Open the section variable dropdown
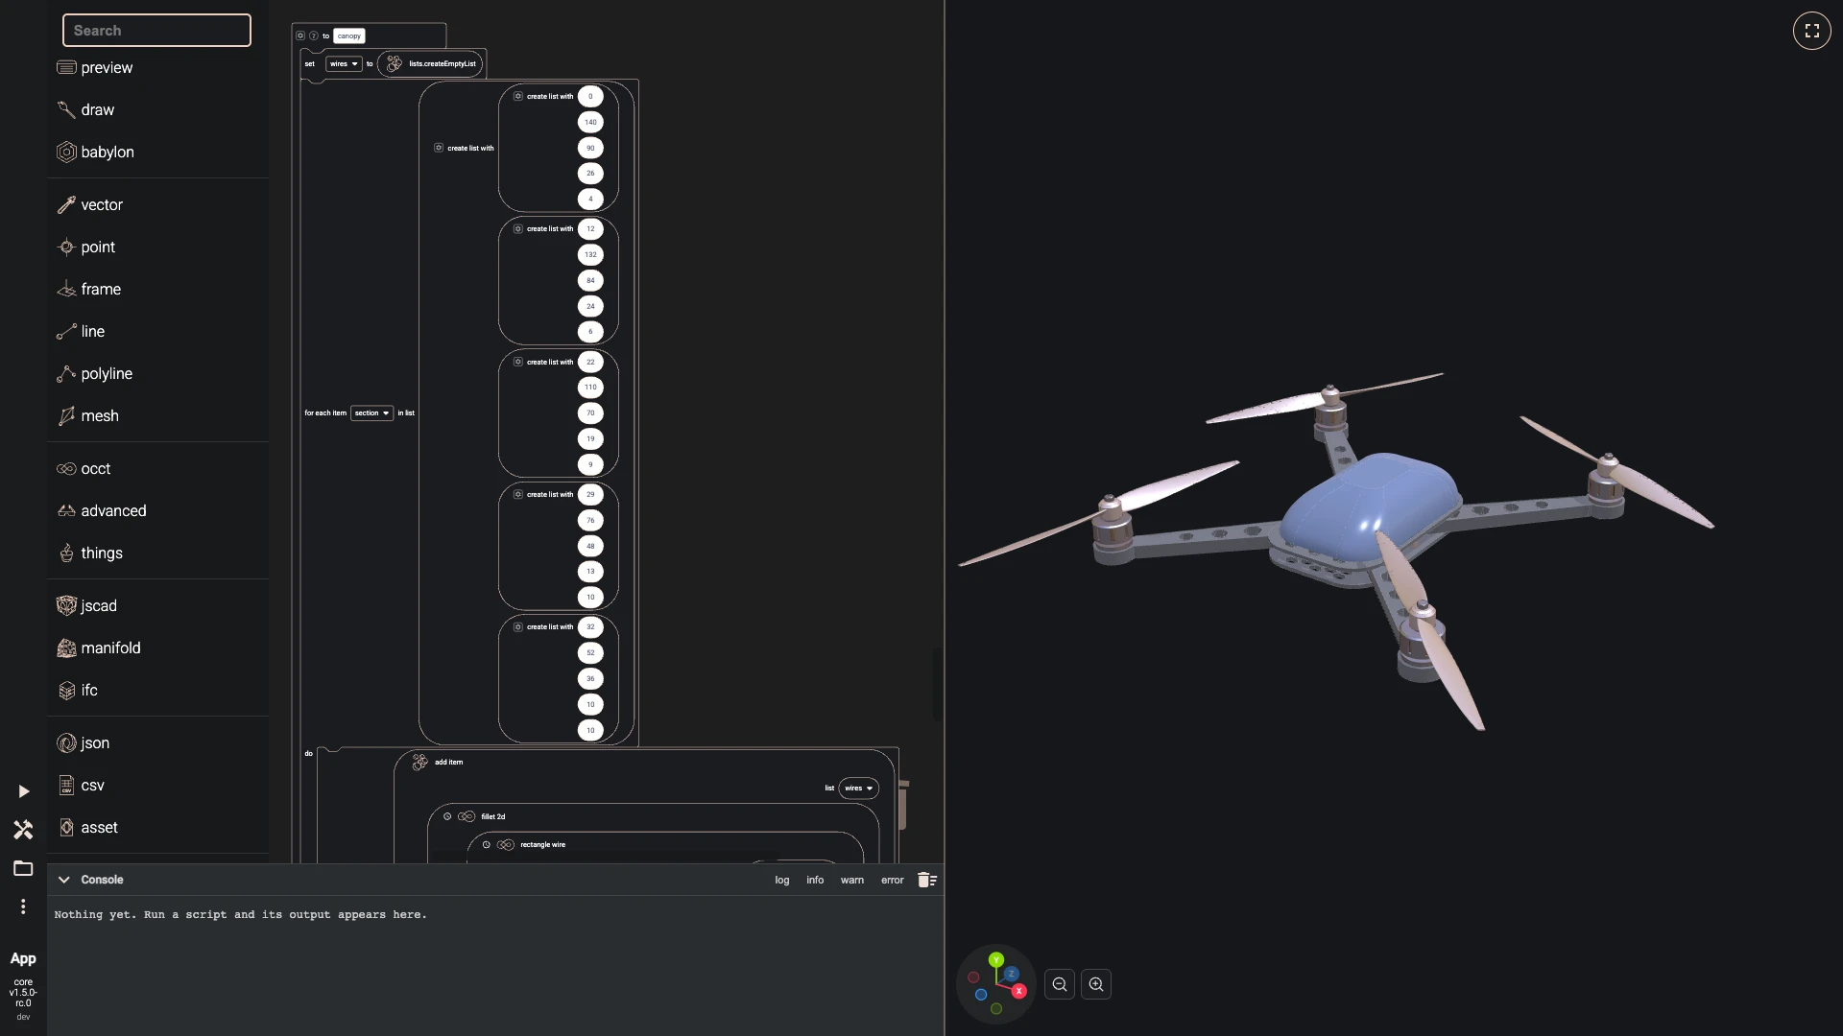1843x1036 pixels. [x=371, y=413]
